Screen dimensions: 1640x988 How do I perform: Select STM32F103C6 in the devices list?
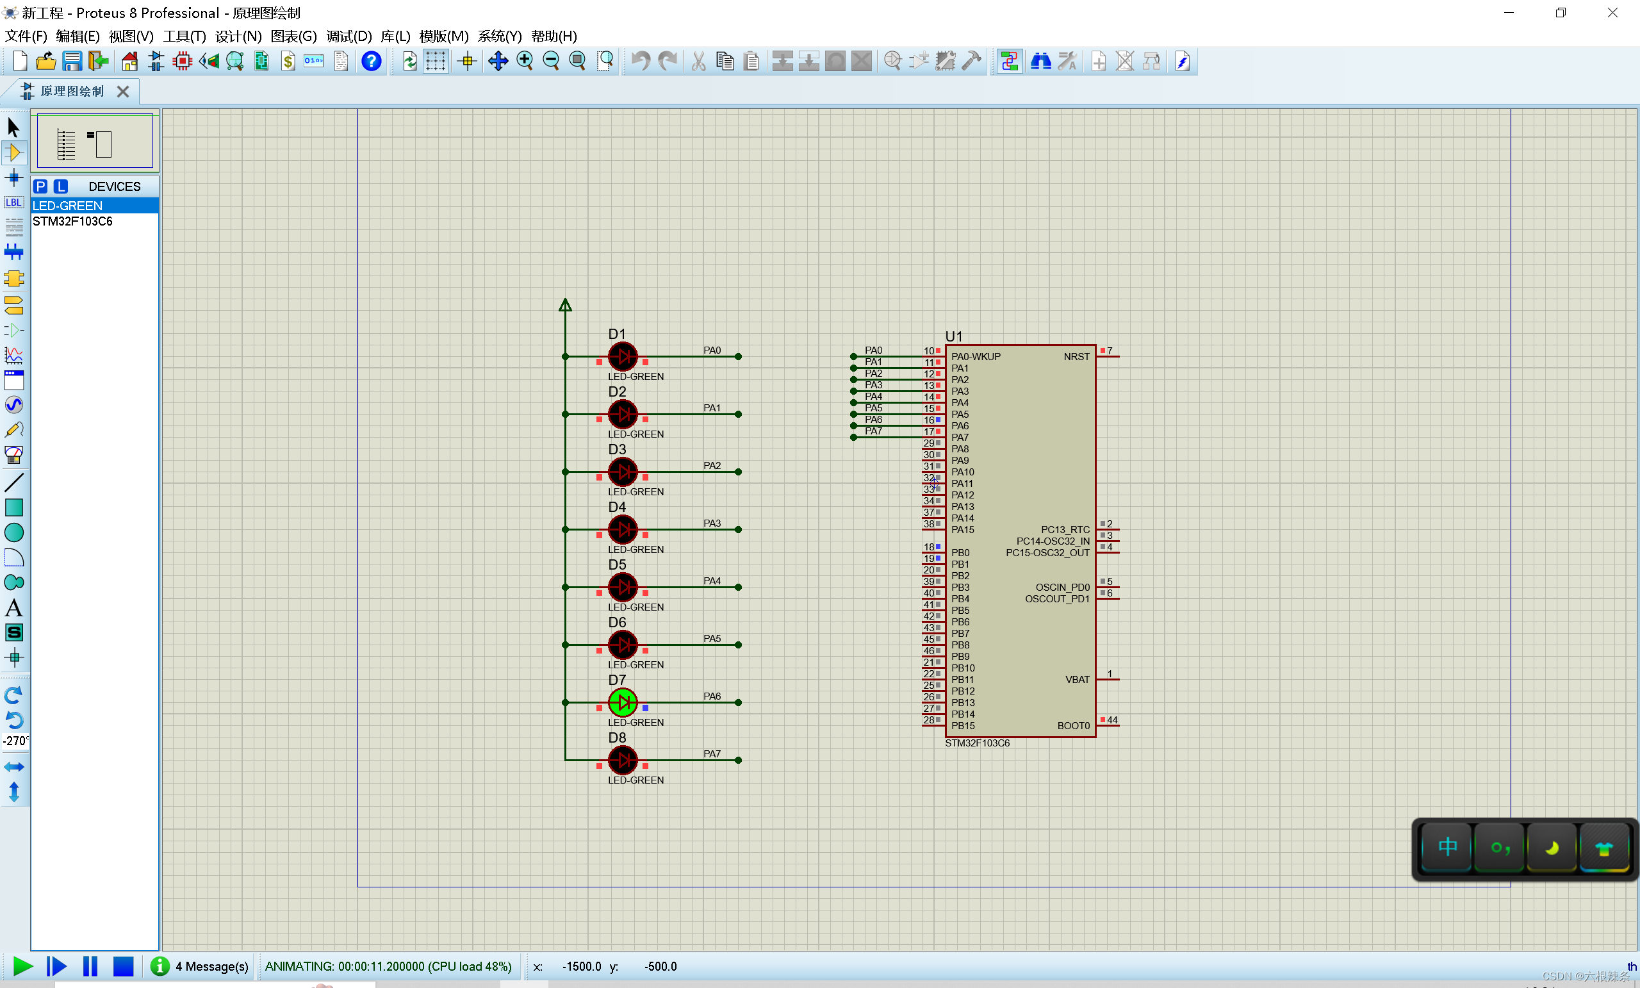72,222
